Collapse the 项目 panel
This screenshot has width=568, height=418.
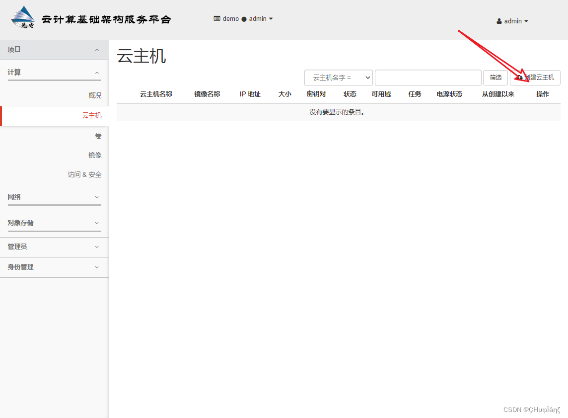pos(54,50)
